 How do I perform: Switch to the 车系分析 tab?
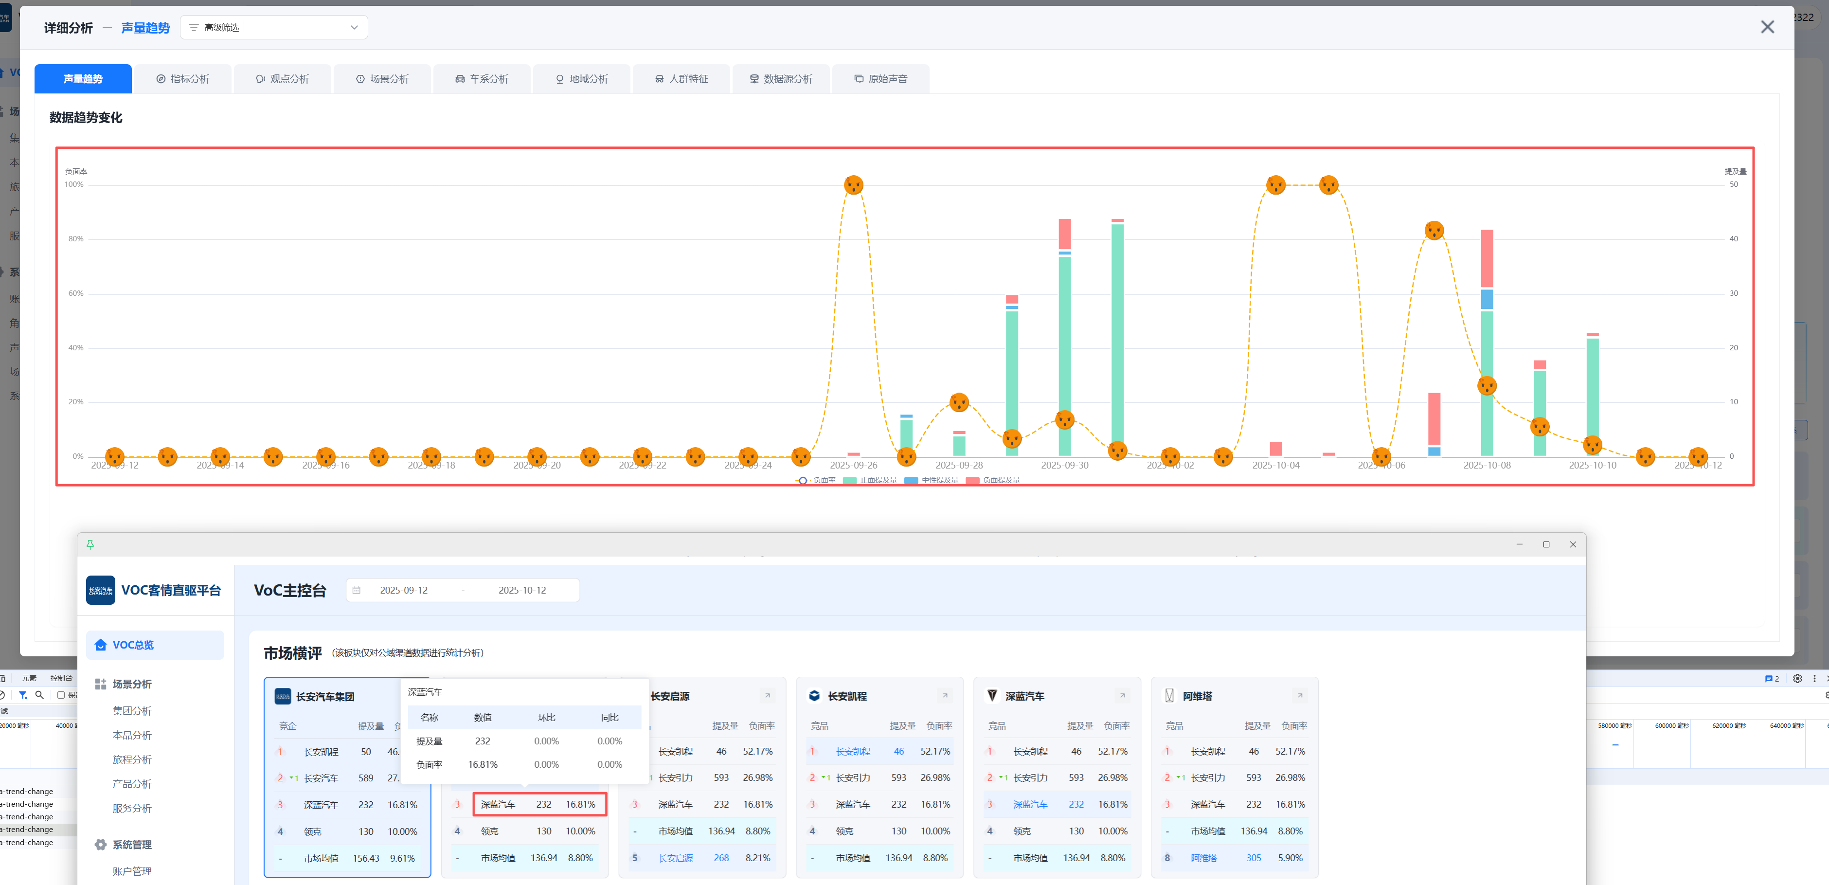tap(482, 79)
